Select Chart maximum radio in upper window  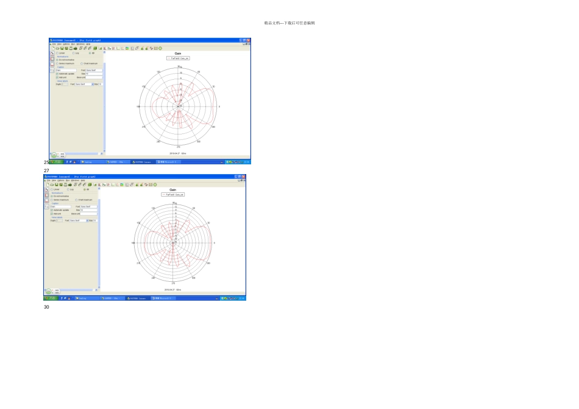pyautogui.click(x=82, y=63)
